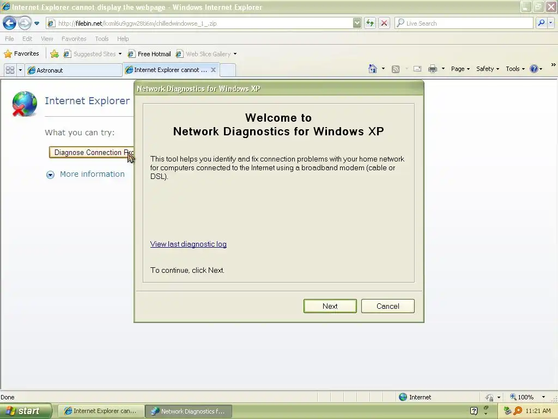Click the RSS feeds icon
This screenshot has width=558, height=419.
click(396, 69)
